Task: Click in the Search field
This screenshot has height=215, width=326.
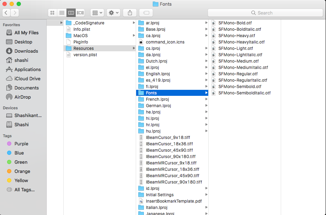Action: pyautogui.click(x=265, y=13)
